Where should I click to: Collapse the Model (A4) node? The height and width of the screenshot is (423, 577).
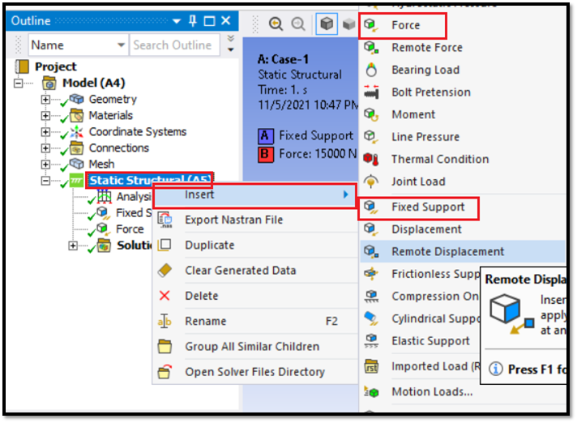(18, 83)
